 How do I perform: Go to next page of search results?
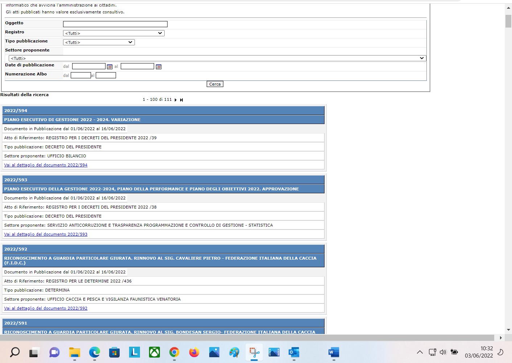[x=176, y=100]
